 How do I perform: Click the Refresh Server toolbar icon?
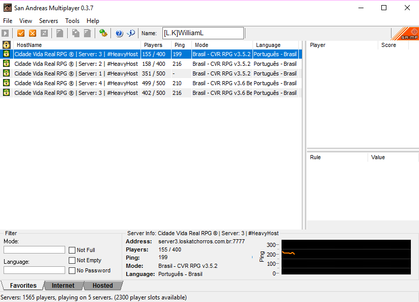click(x=44, y=33)
